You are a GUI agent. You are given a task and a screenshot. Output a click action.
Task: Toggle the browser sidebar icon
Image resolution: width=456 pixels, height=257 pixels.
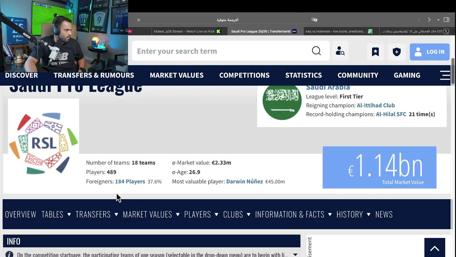point(446,20)
